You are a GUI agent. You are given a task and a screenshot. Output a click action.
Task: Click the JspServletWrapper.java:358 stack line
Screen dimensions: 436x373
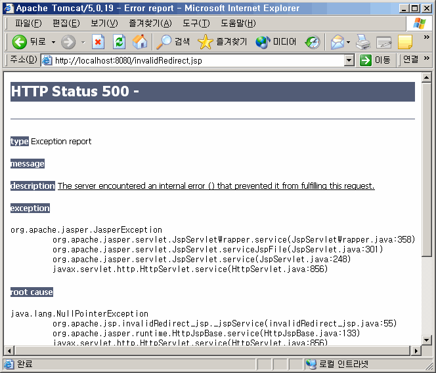(234, 239)
